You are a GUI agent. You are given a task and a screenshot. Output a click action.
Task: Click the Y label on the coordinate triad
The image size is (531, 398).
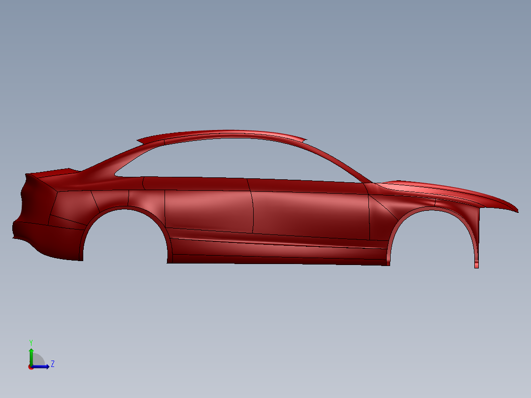[31, 342]
